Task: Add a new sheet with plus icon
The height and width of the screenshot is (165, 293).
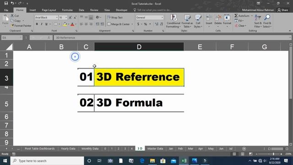Action: click(x=244, y=148)
